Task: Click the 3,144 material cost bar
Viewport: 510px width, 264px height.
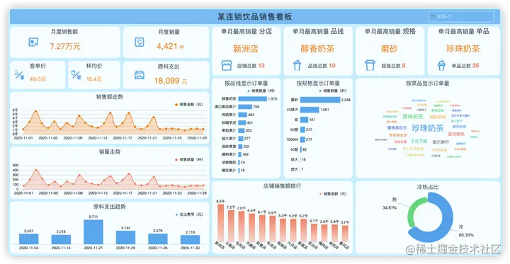Action: (125, 237)
